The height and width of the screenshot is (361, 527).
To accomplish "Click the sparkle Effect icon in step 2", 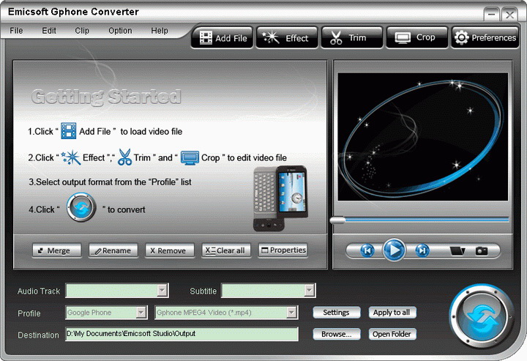I will pos(71,157).
